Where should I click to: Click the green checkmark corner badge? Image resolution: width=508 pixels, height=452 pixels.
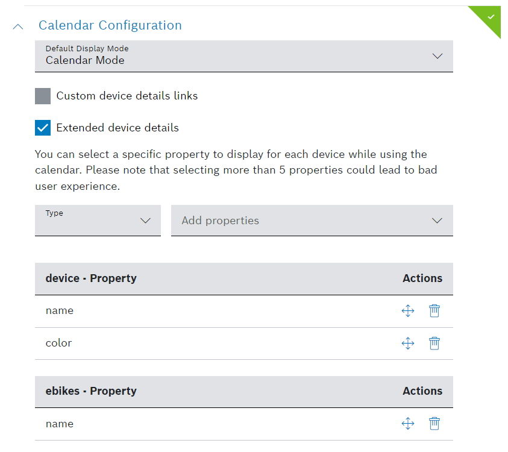491,17
